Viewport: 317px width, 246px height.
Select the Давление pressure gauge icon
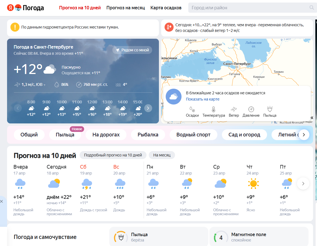coord(251,109)
